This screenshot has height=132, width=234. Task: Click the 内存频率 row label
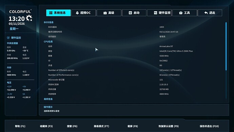coord(52,94)
